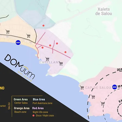Click the blue round icon beside 10 M label
This screenshot has width=122, height=122.
coord(114,87)
